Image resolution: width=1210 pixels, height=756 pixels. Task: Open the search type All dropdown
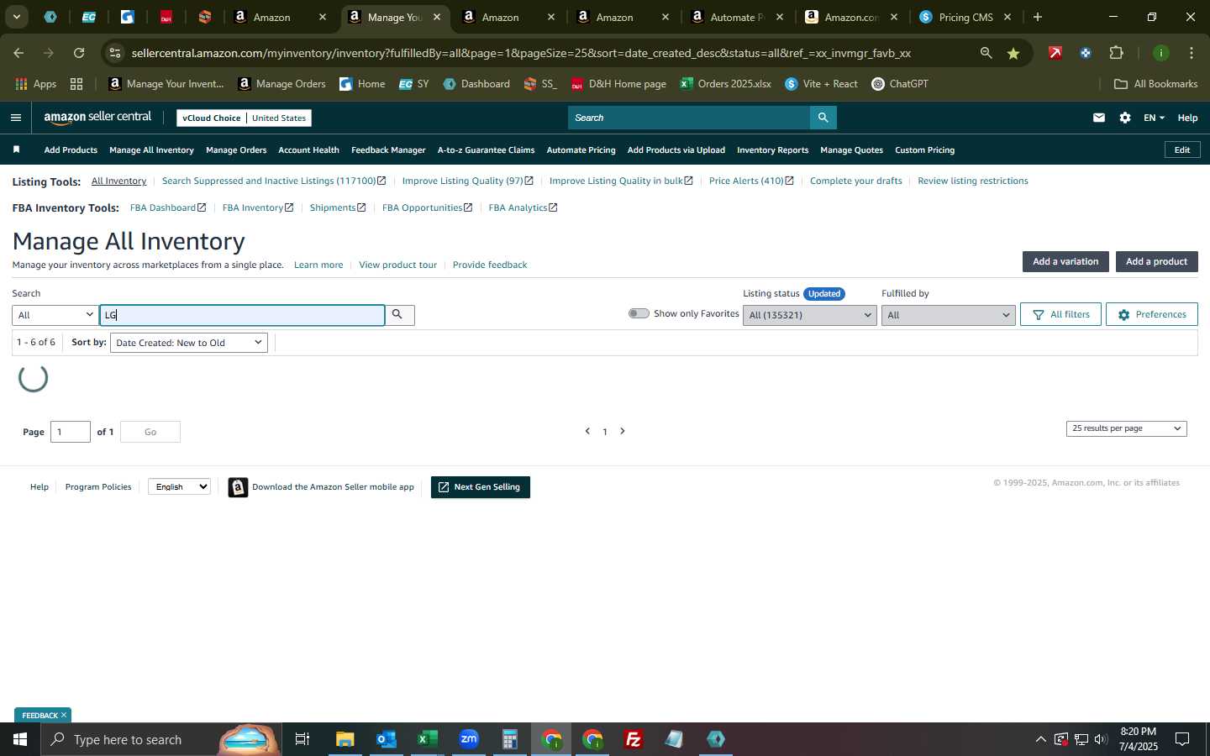click(x=55, y=315)
